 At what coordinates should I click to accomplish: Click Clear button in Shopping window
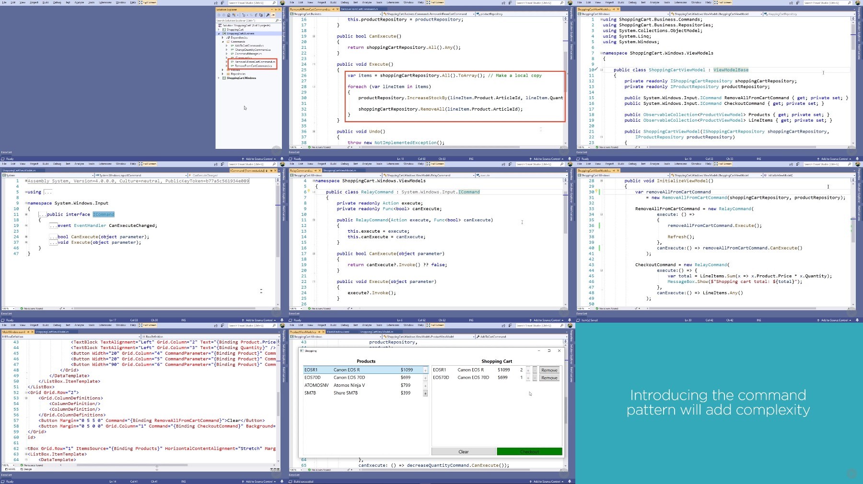coord(464,451)
